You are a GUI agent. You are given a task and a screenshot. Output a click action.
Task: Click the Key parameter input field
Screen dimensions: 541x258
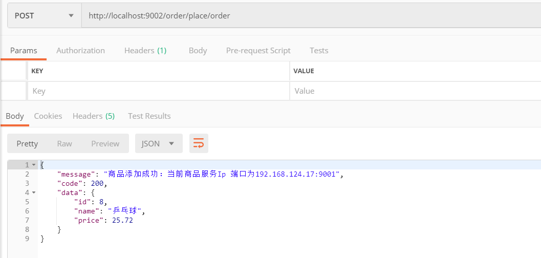(158, 91)
